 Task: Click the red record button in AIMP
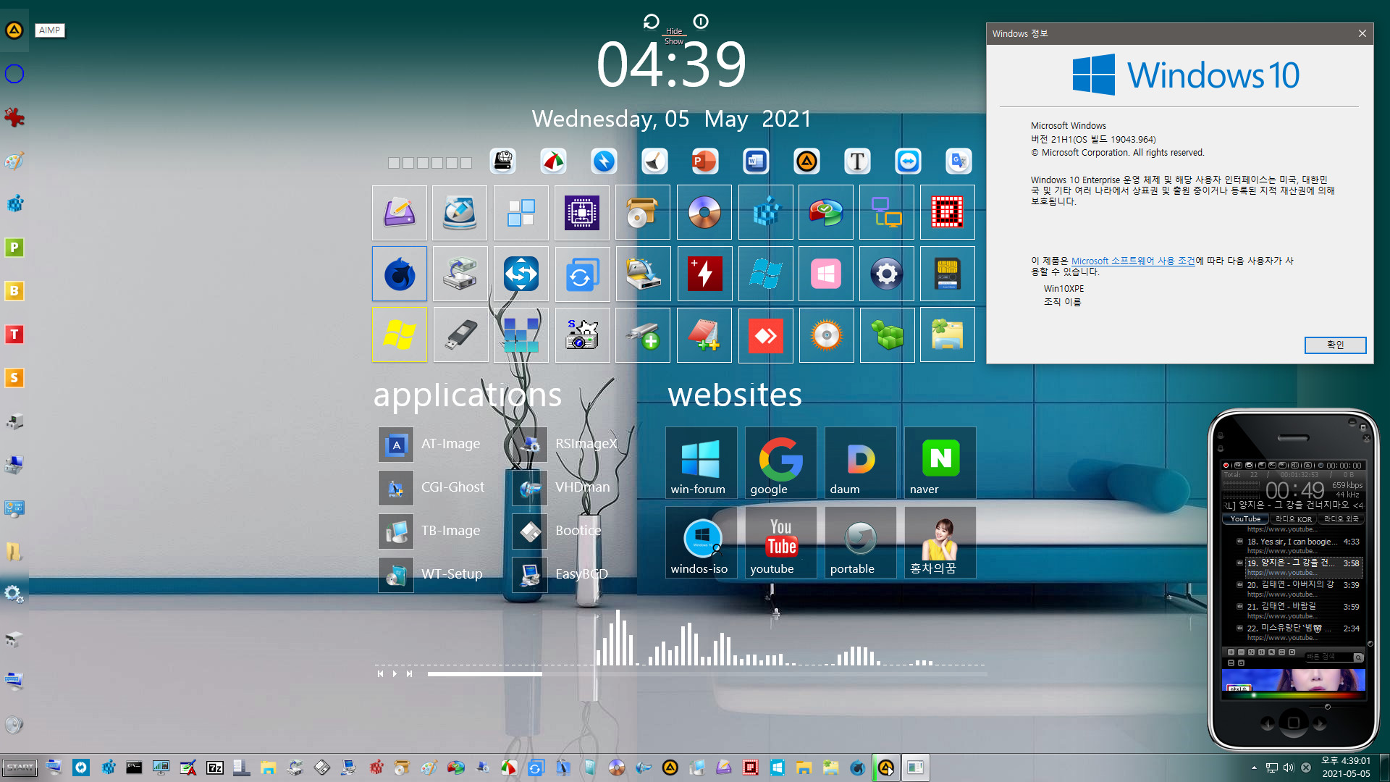click(x=1226, y=466)
